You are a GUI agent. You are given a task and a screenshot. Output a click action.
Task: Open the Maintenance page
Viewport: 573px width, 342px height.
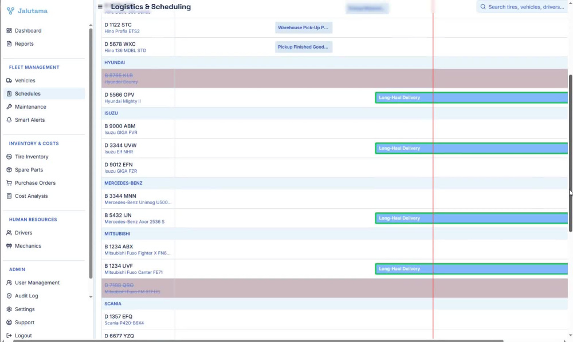click(44, 107)
